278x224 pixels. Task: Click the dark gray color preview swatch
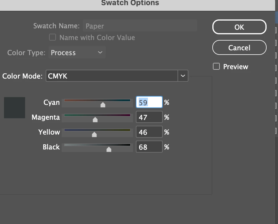[x=15, y=108]
